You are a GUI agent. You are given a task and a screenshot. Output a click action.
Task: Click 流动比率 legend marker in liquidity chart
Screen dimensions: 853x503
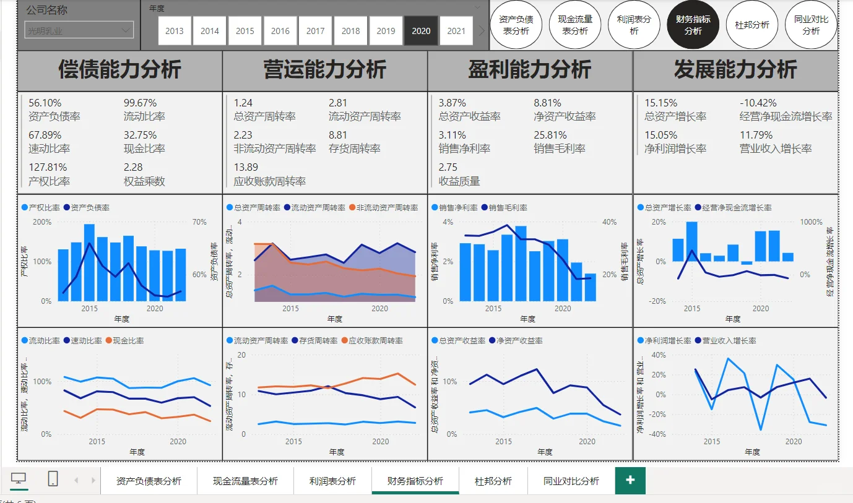tap(25, 341)
